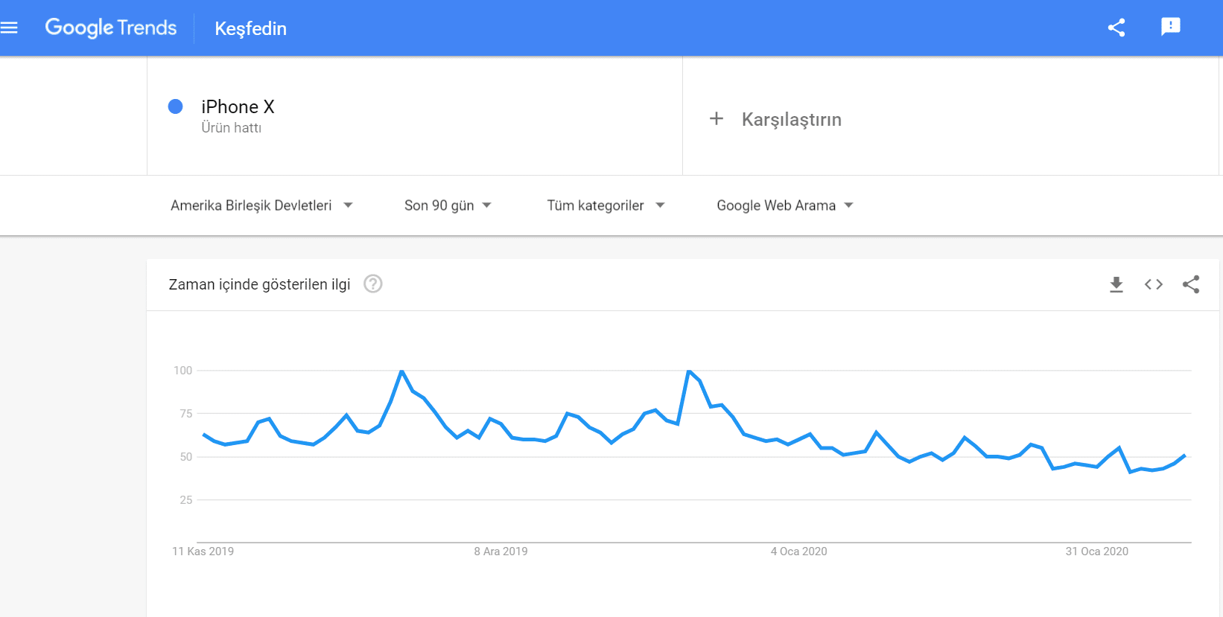Open the share options in the top bar
Viewport: 1223px width, 617px height.
pyautogui.click(x=1116, y=27)
